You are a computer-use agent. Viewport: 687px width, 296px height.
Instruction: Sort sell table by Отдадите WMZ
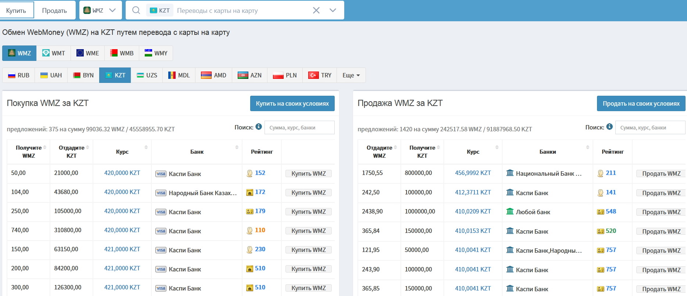click(x=380, y=151)
